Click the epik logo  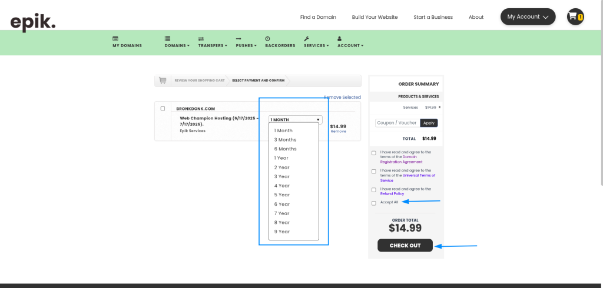point(33,22)
